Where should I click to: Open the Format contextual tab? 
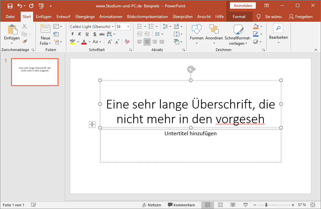[x=239, y=17]
